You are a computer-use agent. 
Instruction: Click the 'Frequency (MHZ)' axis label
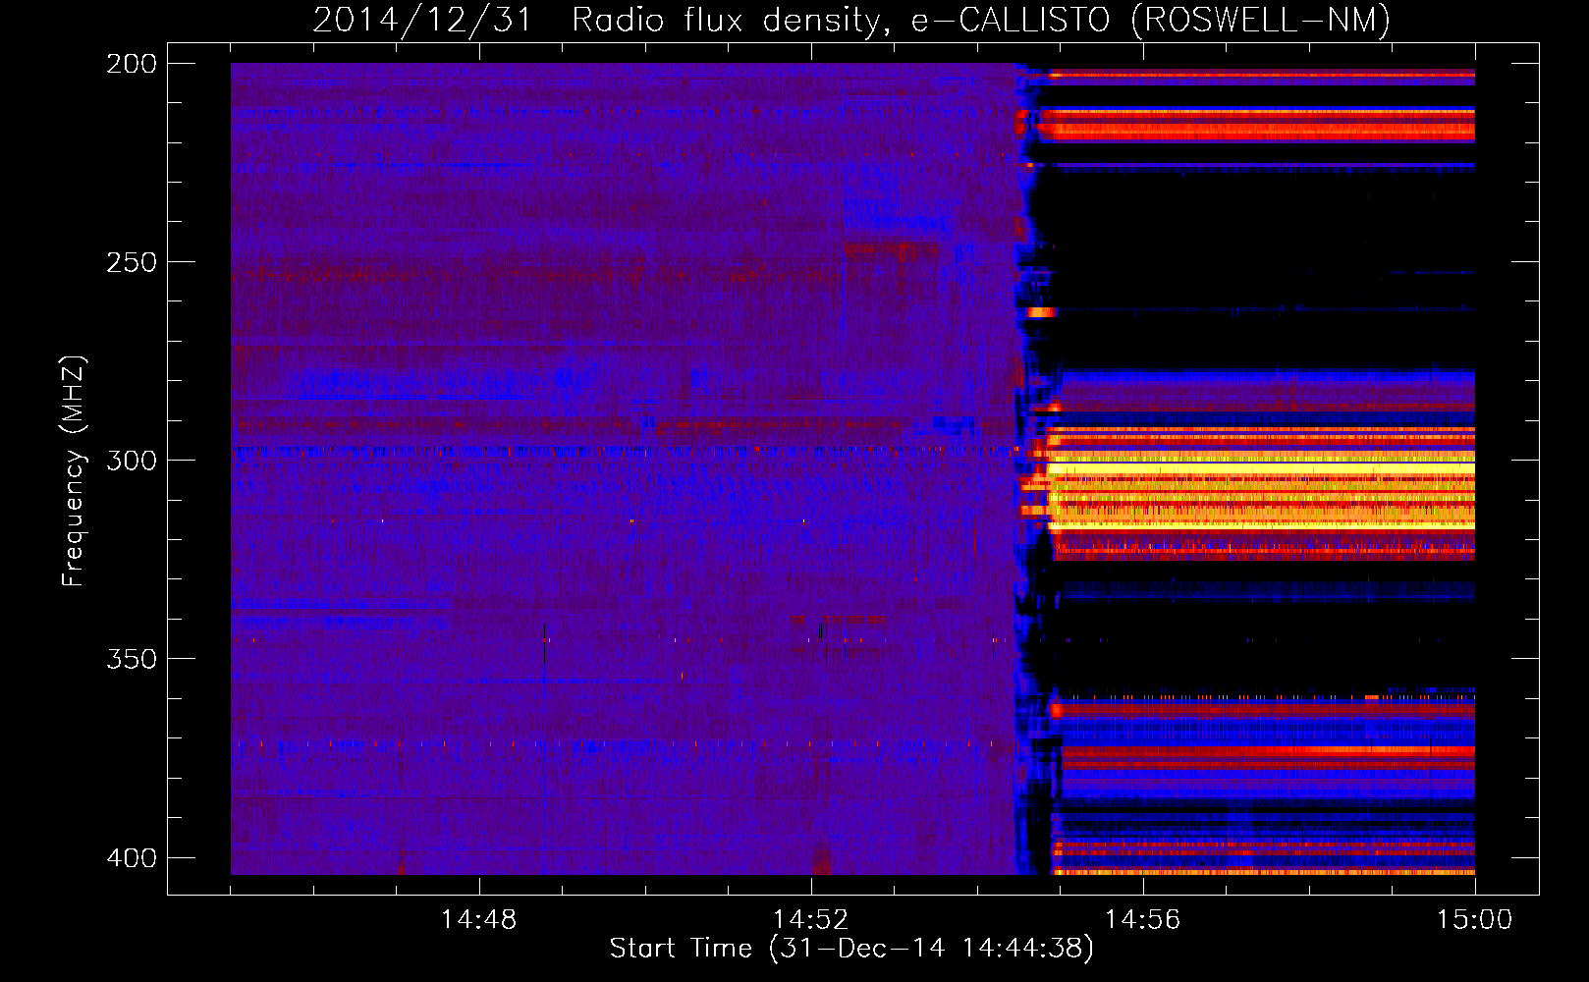[x=74, y=470]
